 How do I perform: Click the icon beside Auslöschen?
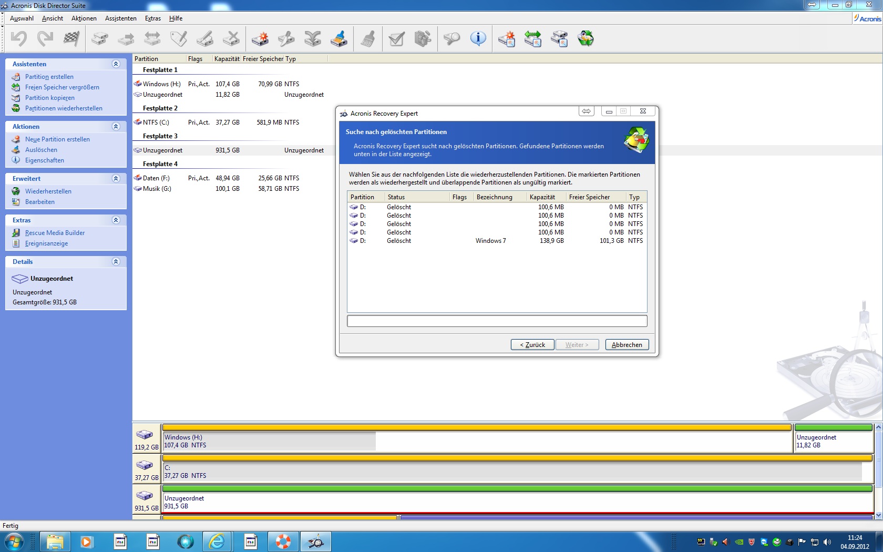coord(16,150)
